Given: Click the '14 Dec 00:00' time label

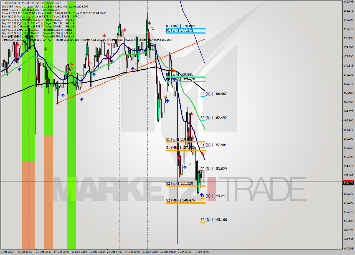Looking at the screenshot, I should 61,252.
